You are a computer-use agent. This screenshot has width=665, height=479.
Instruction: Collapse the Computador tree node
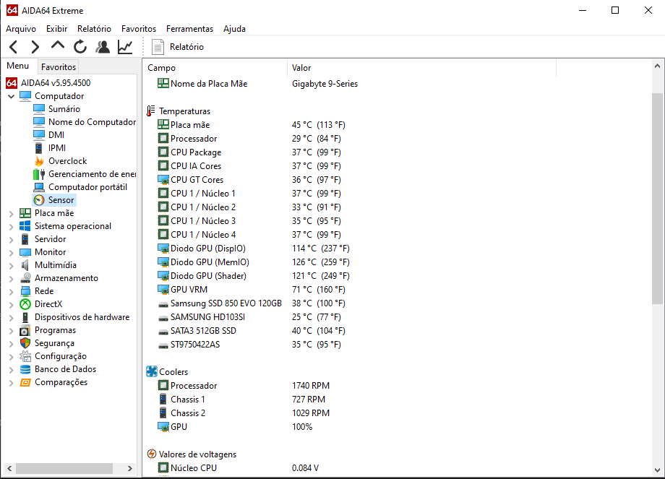12,97
